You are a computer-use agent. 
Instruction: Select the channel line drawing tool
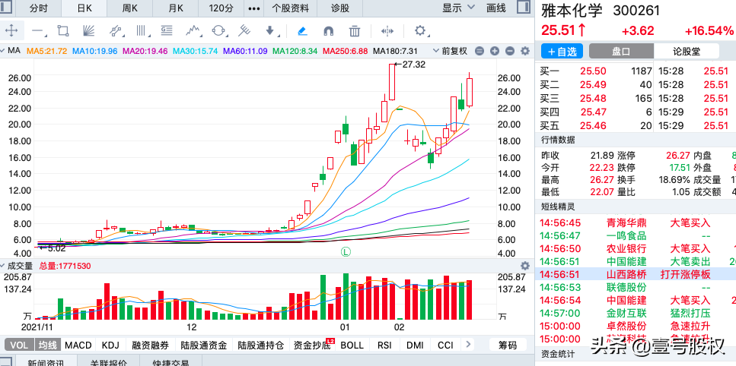(x=115, y=31)
